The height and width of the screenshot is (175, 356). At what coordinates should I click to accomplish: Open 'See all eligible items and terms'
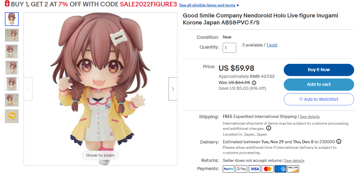click(x=207, y=5)
